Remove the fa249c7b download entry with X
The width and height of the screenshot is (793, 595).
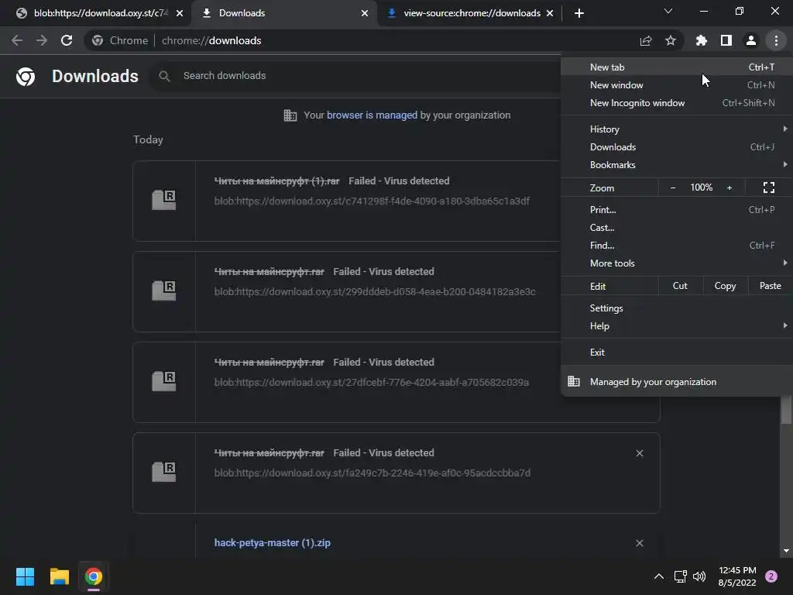[x=640, y=453]
